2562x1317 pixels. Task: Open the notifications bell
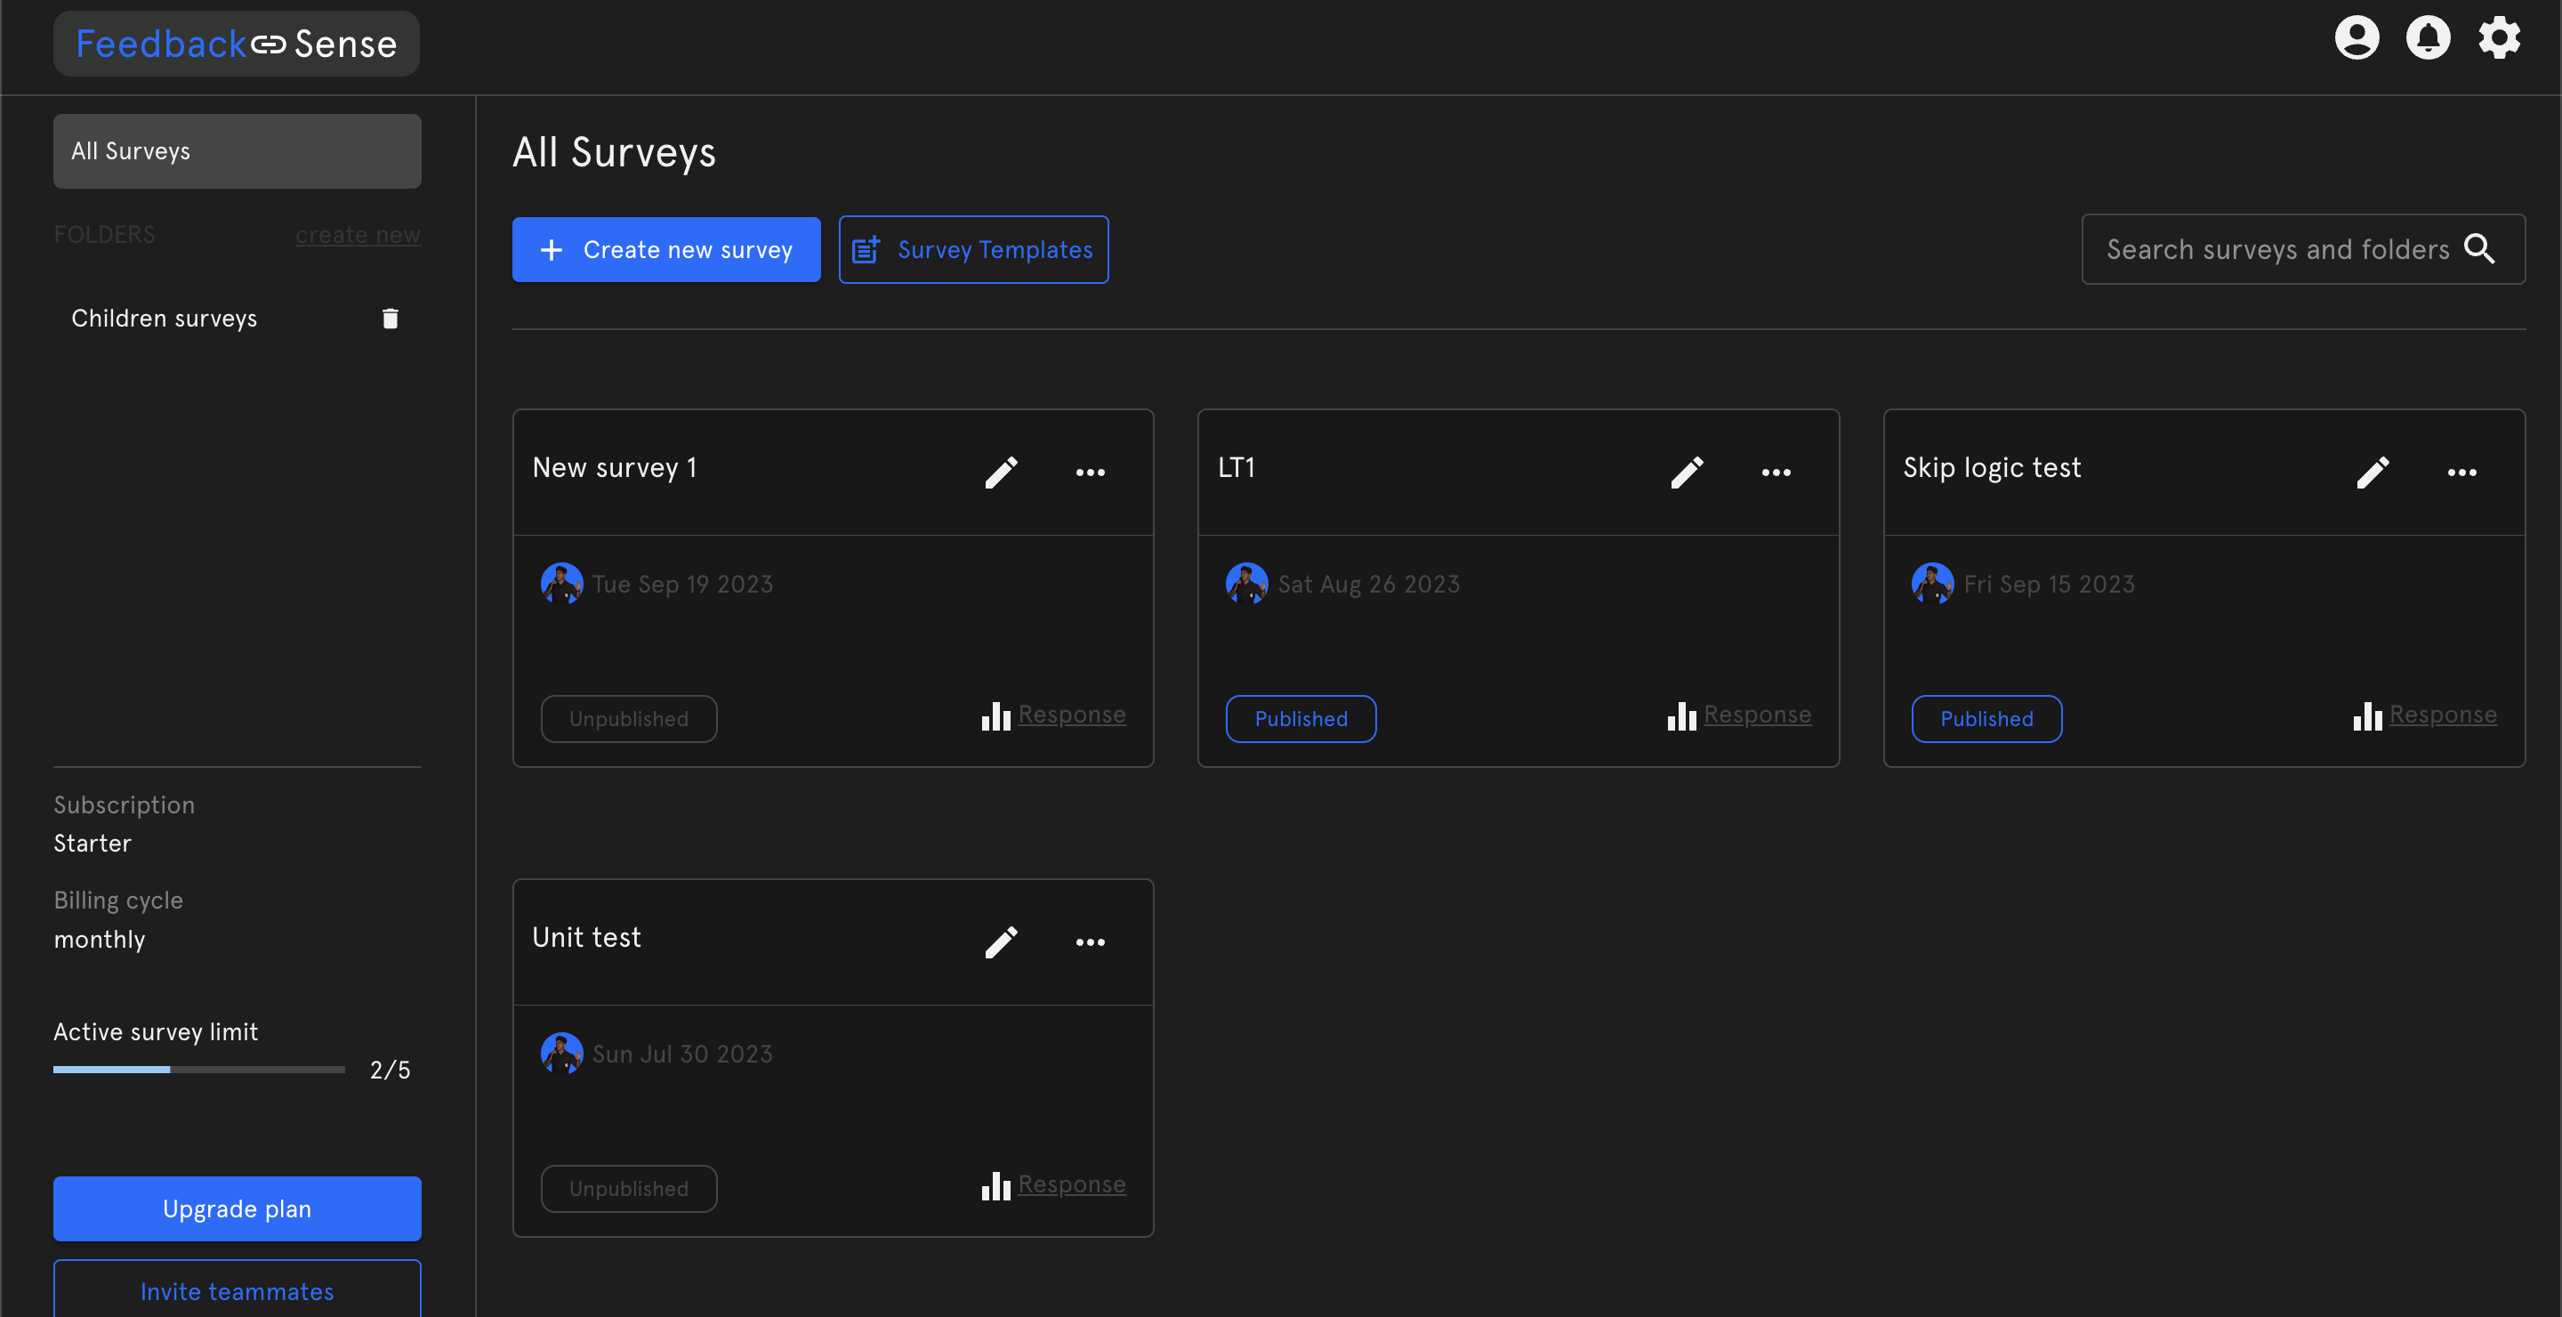[x=2428, y=39]
